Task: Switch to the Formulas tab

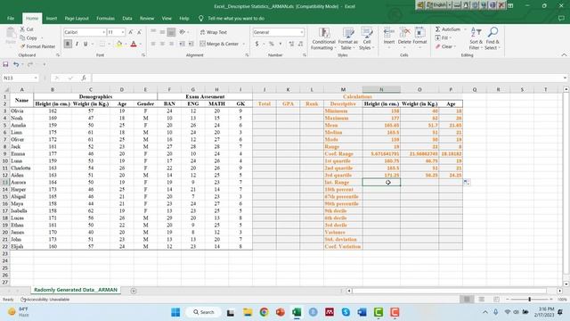Action: [x=105, y=18]
